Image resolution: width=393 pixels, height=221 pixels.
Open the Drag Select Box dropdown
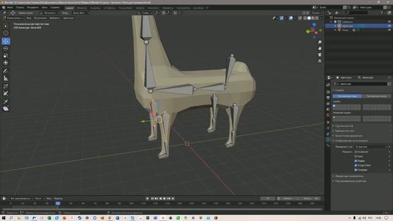[80, 13]
